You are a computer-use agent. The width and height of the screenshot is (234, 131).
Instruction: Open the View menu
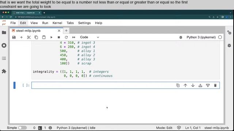(x=34, y=23)
